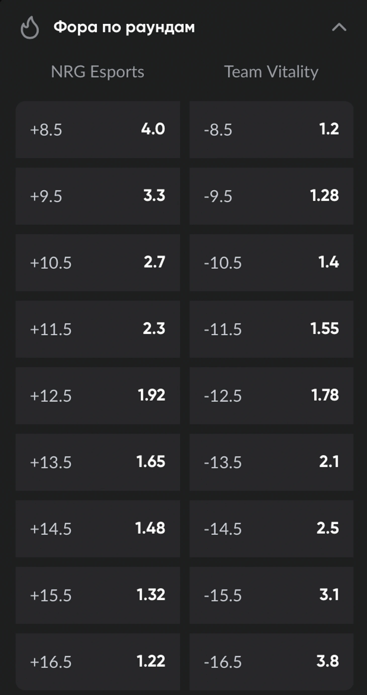Choose Team Vitality -10.5 at 1.4
This screenshot has width=367, height=695.
tap(271, 263)
